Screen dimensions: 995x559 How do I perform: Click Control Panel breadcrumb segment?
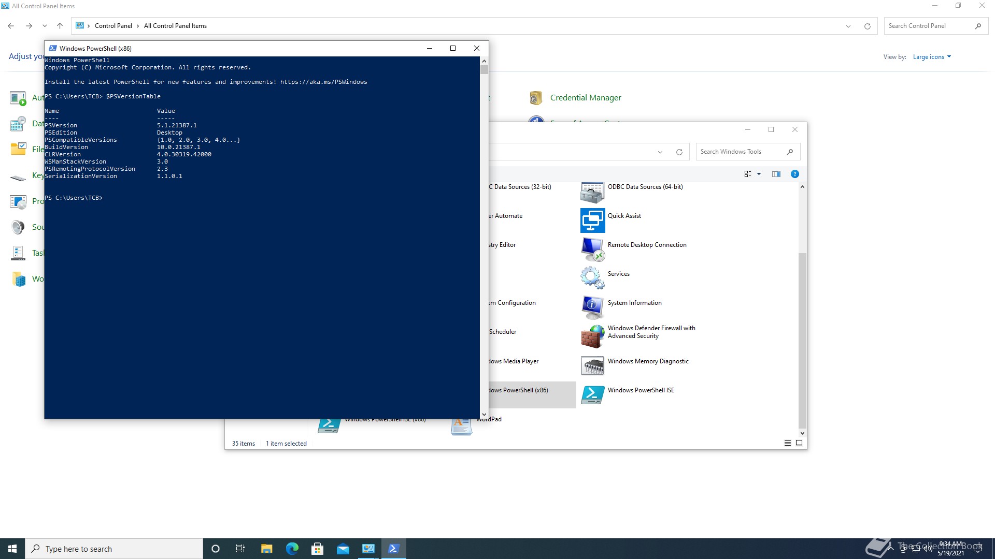pyautogui.click(x=113, y=26)
